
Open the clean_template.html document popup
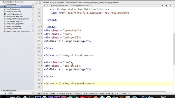point(61,5)
